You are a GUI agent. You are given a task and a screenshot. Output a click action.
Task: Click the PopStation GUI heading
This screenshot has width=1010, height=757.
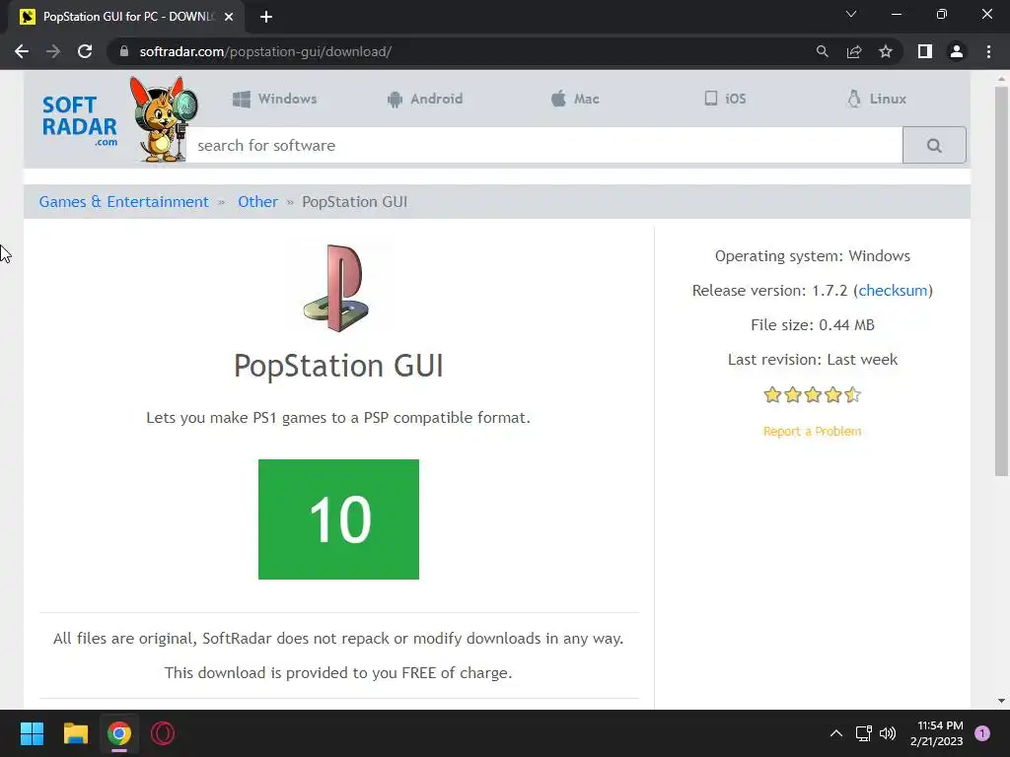338,366
